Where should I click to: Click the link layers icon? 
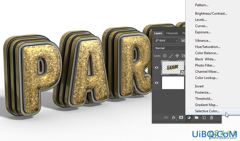[166, 117]
